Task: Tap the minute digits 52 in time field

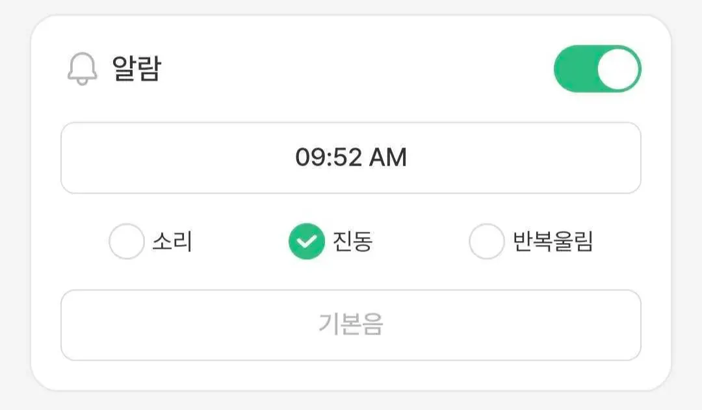Action: [x=347, y=158]
